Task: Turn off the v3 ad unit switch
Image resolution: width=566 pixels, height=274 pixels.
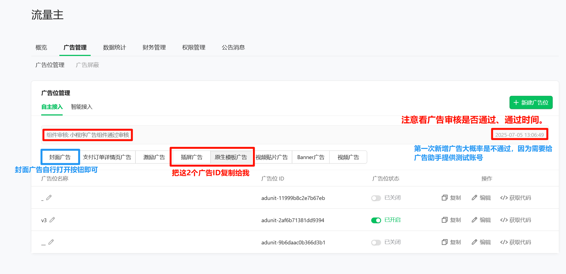Action: click(376, 220)
